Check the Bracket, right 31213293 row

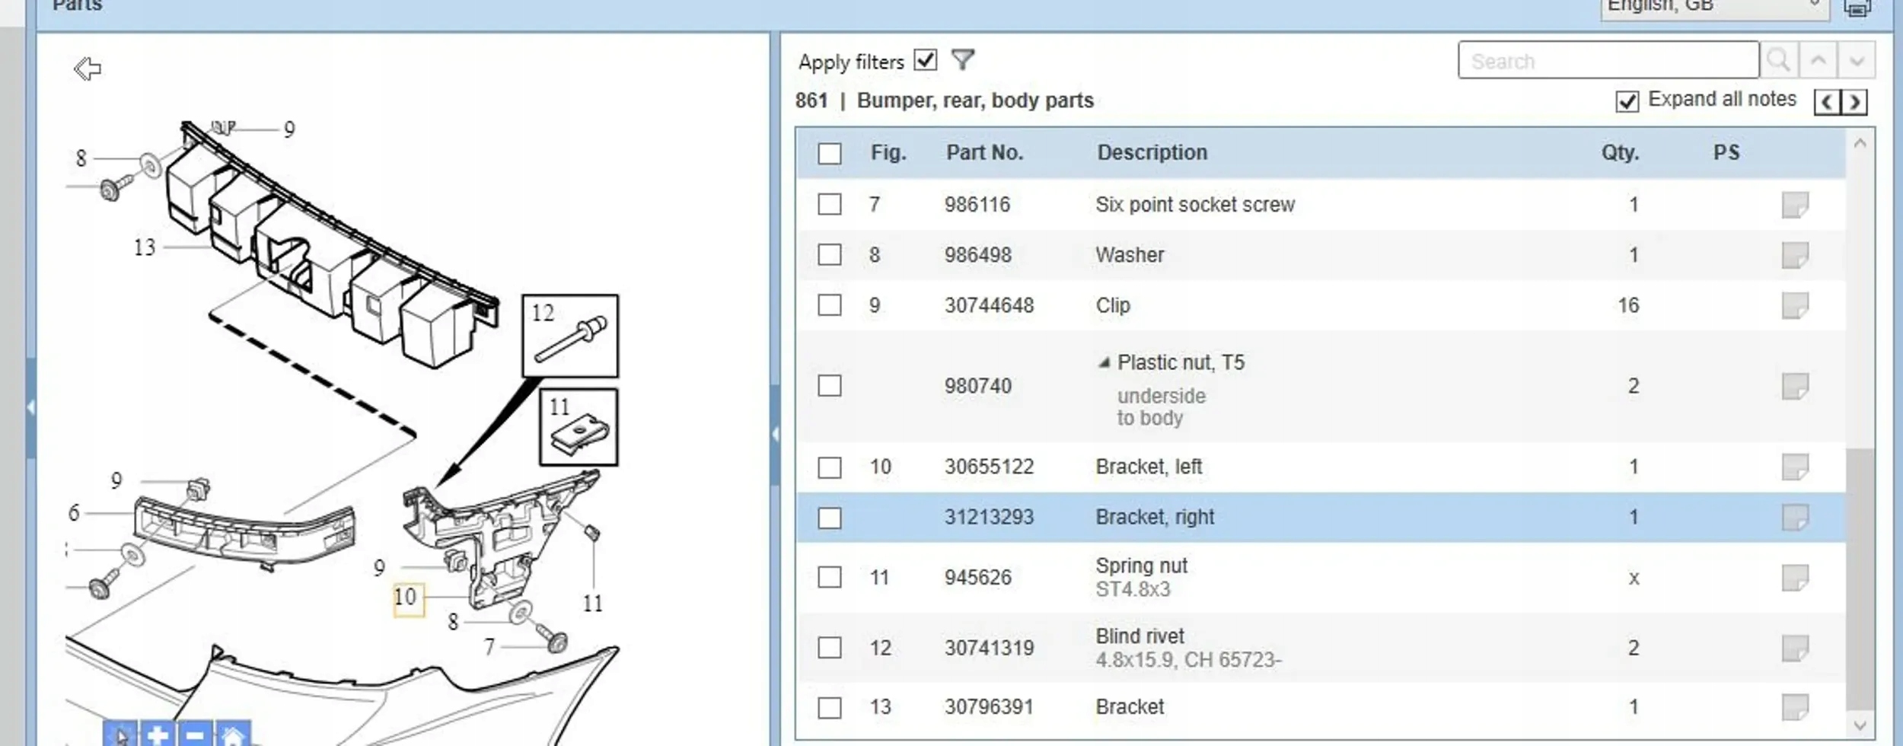click(x=830, y=518)
